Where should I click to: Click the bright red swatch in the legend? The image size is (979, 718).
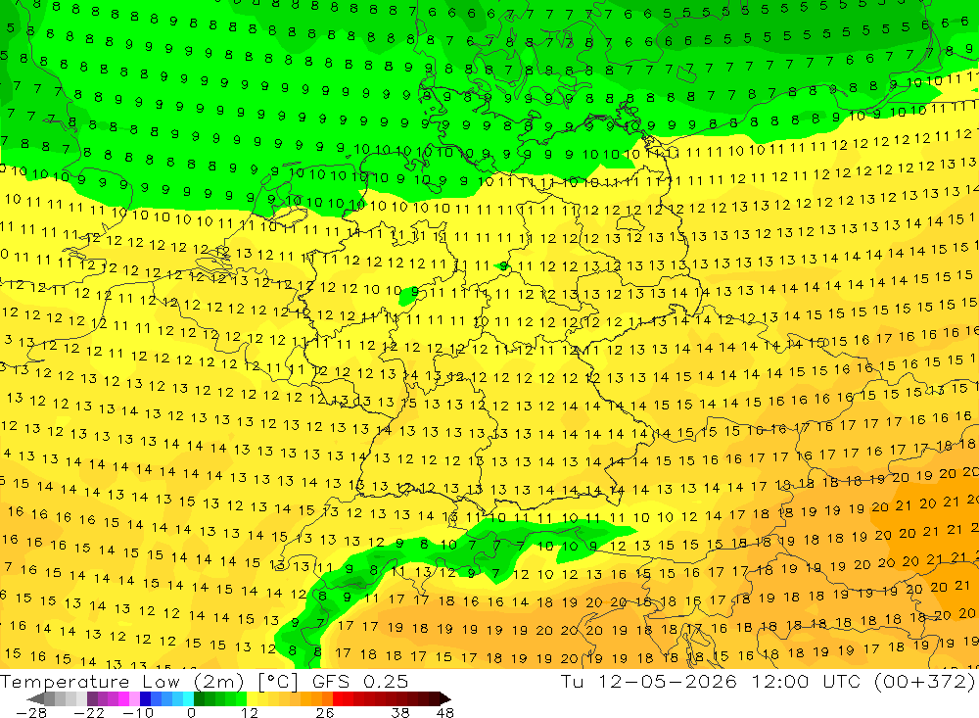pos(338,698)
